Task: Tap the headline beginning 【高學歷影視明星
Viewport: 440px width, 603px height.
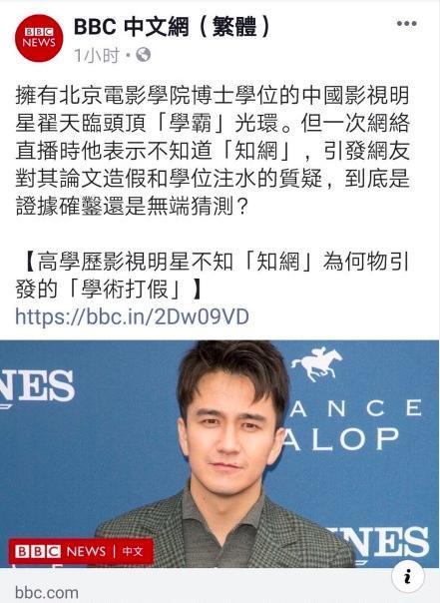Action: pyautogui.click(x=212, y=276)
